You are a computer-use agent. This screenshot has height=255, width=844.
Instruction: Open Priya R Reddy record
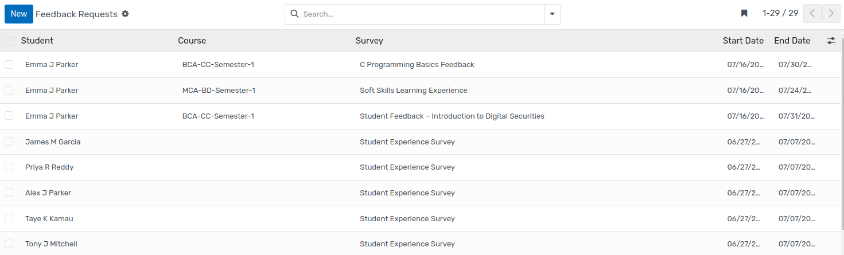(49, 167)
